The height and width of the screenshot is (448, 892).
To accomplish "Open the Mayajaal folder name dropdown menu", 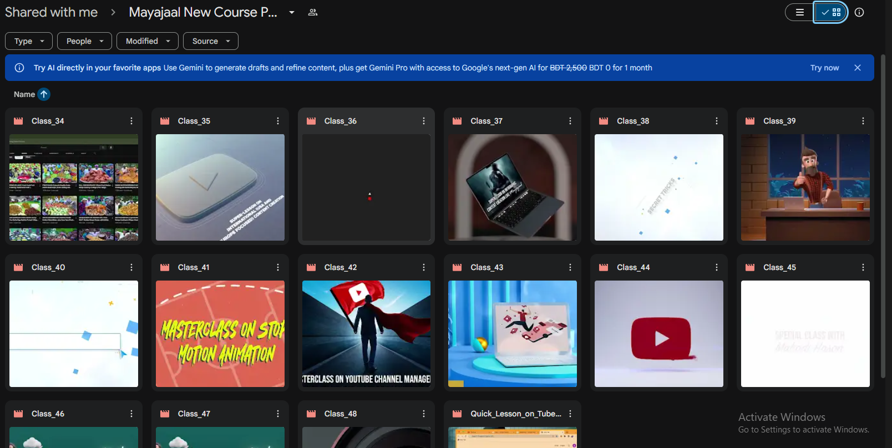I will [x=292, y=12].
